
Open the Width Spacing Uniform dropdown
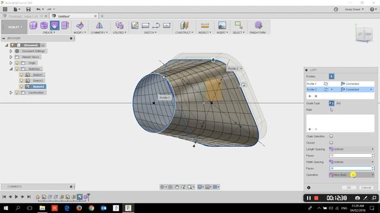point(351,162)
